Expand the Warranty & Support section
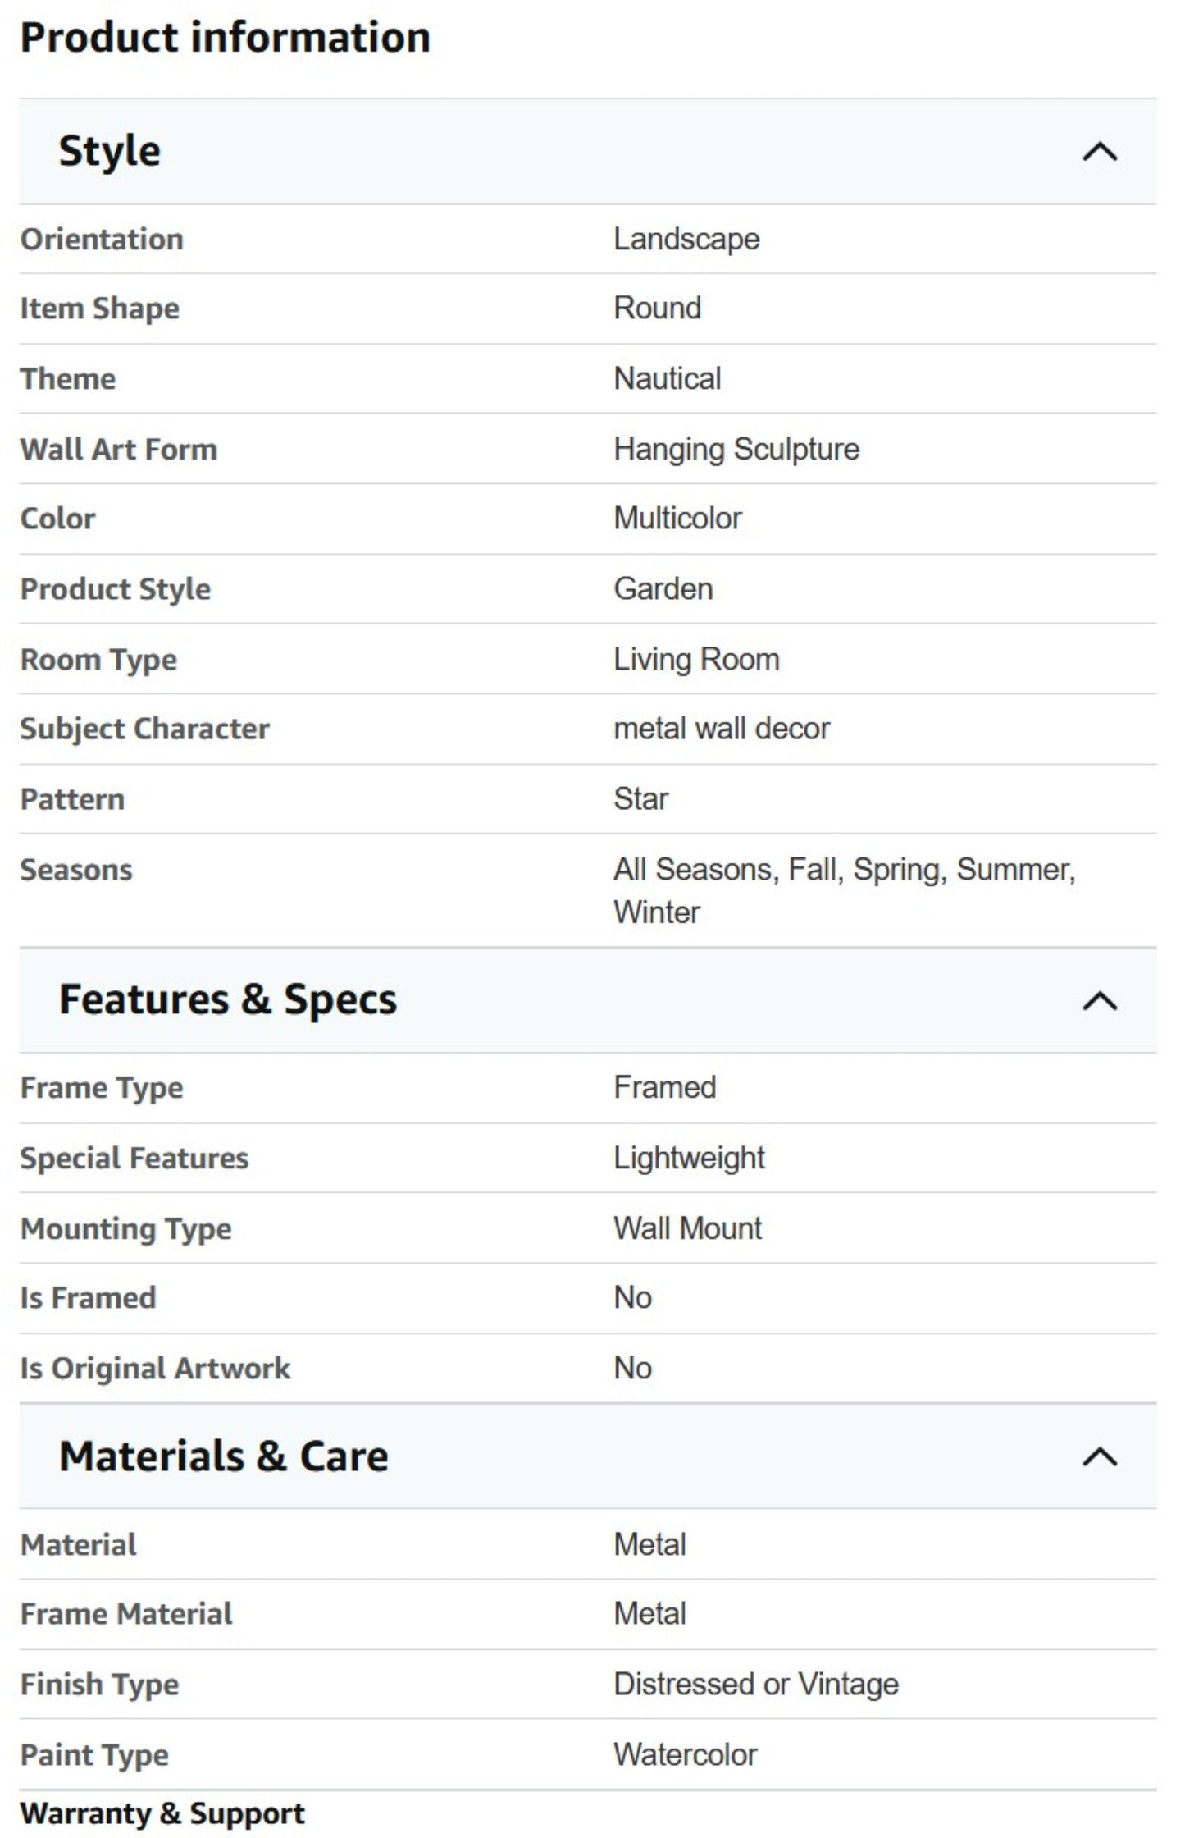Screen dimensions: 1185x1838 click(x=162, y=1813)
